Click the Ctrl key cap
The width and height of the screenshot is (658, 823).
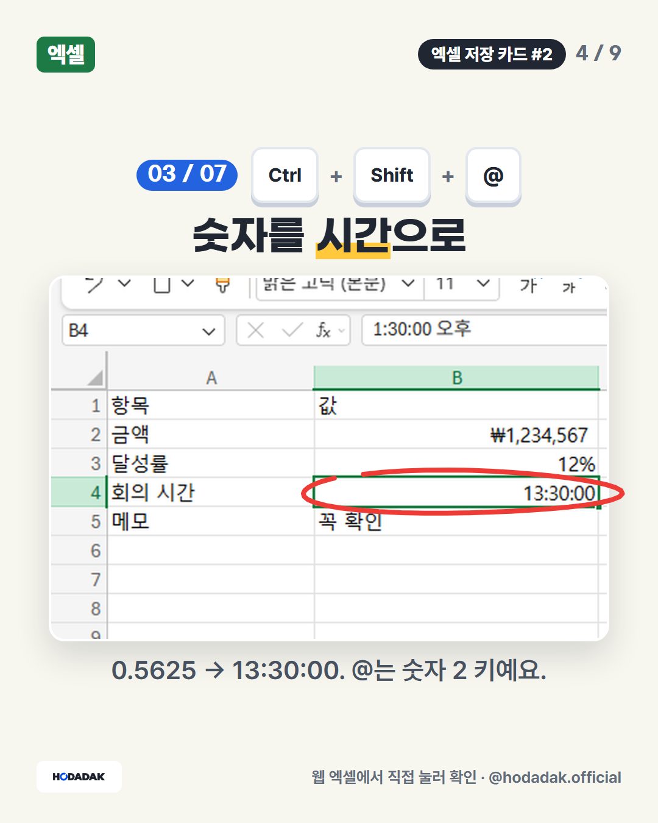285,176
